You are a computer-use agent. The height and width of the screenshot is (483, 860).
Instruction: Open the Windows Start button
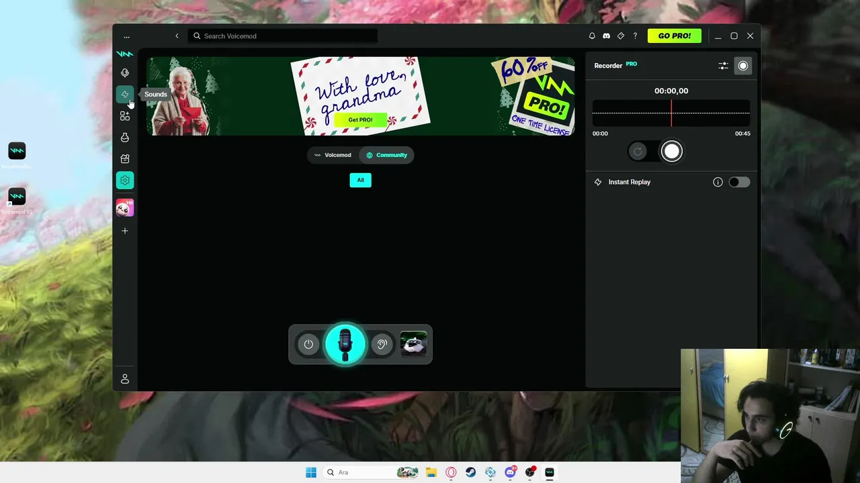311,472
